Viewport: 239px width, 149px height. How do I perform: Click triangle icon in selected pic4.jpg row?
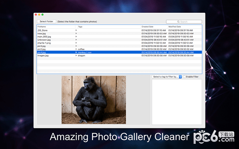76,52
